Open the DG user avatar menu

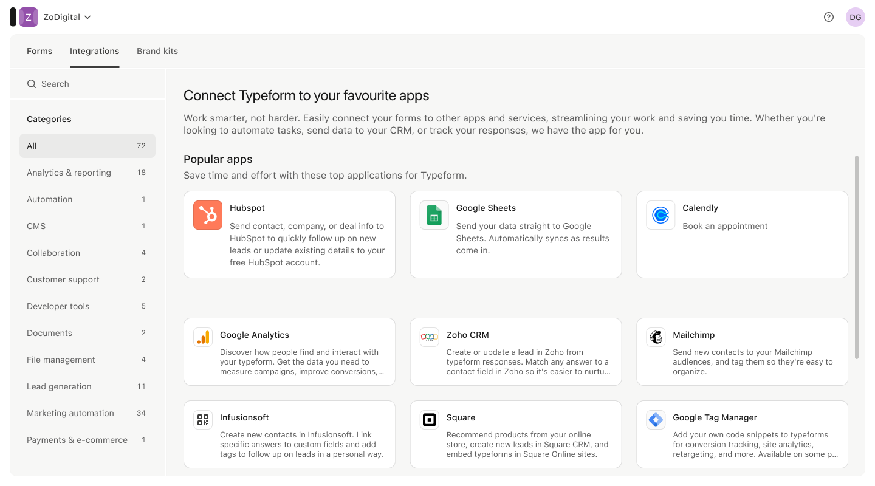[x=855, y=17]
